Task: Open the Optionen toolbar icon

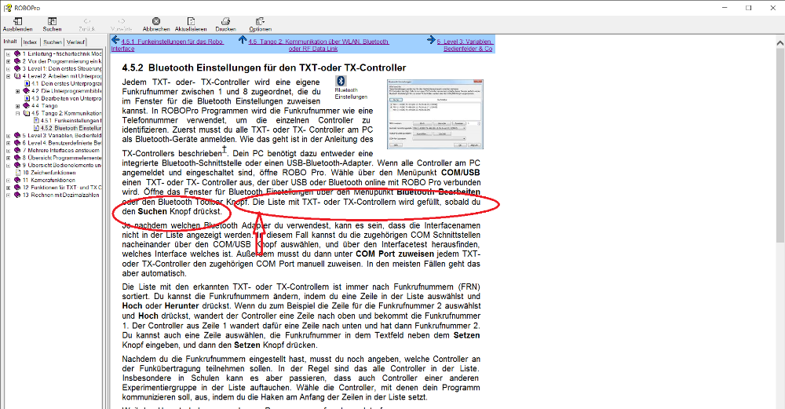Action: coord(260,21)
